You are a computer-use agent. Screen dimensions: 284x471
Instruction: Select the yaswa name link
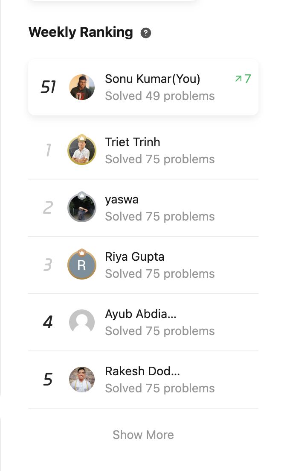tap(122, 200)
